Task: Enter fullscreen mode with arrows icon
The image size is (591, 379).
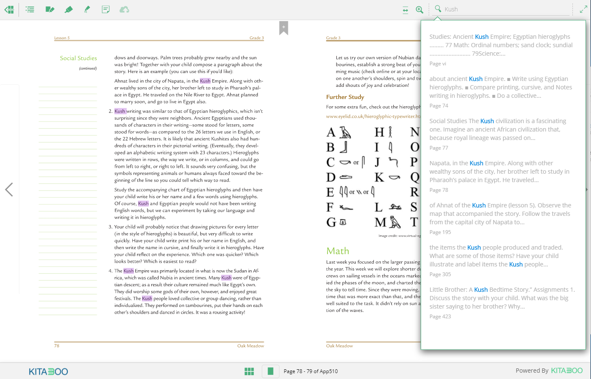Action: [x=583, y=9]
